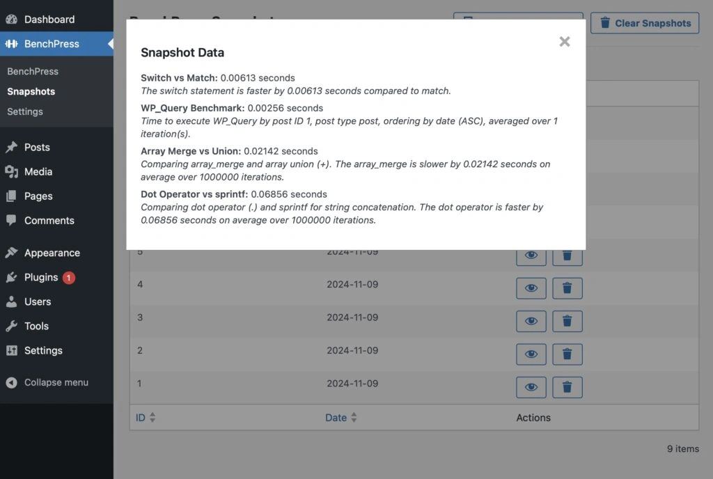
Task: Collapse the admin sidebar menu
Action: 47,382
